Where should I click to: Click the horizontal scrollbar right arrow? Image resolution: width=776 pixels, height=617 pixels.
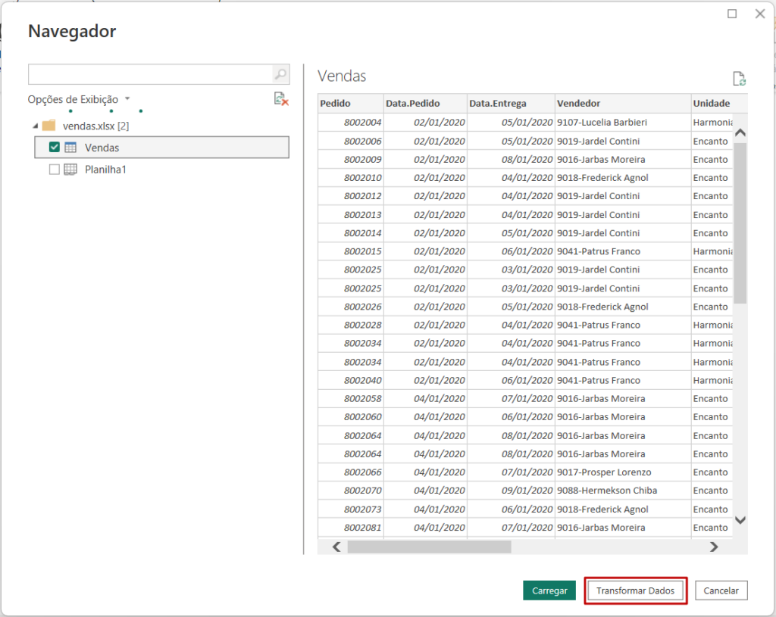713,547
